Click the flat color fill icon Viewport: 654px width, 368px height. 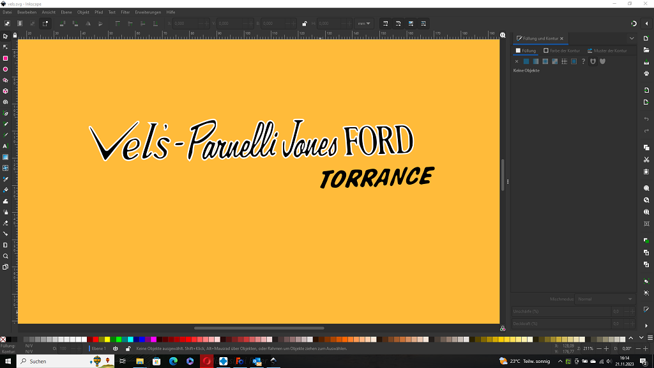526,61
